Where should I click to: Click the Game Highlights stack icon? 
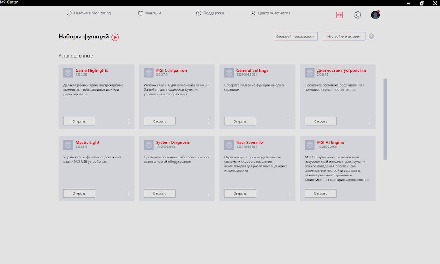68,73
